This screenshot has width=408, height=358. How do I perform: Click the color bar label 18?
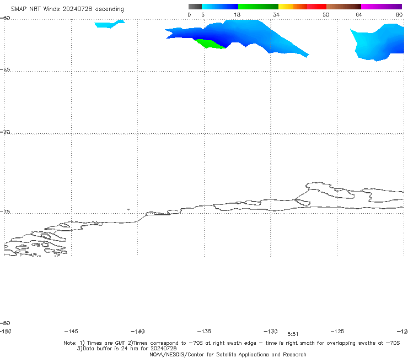click(237, 14)
